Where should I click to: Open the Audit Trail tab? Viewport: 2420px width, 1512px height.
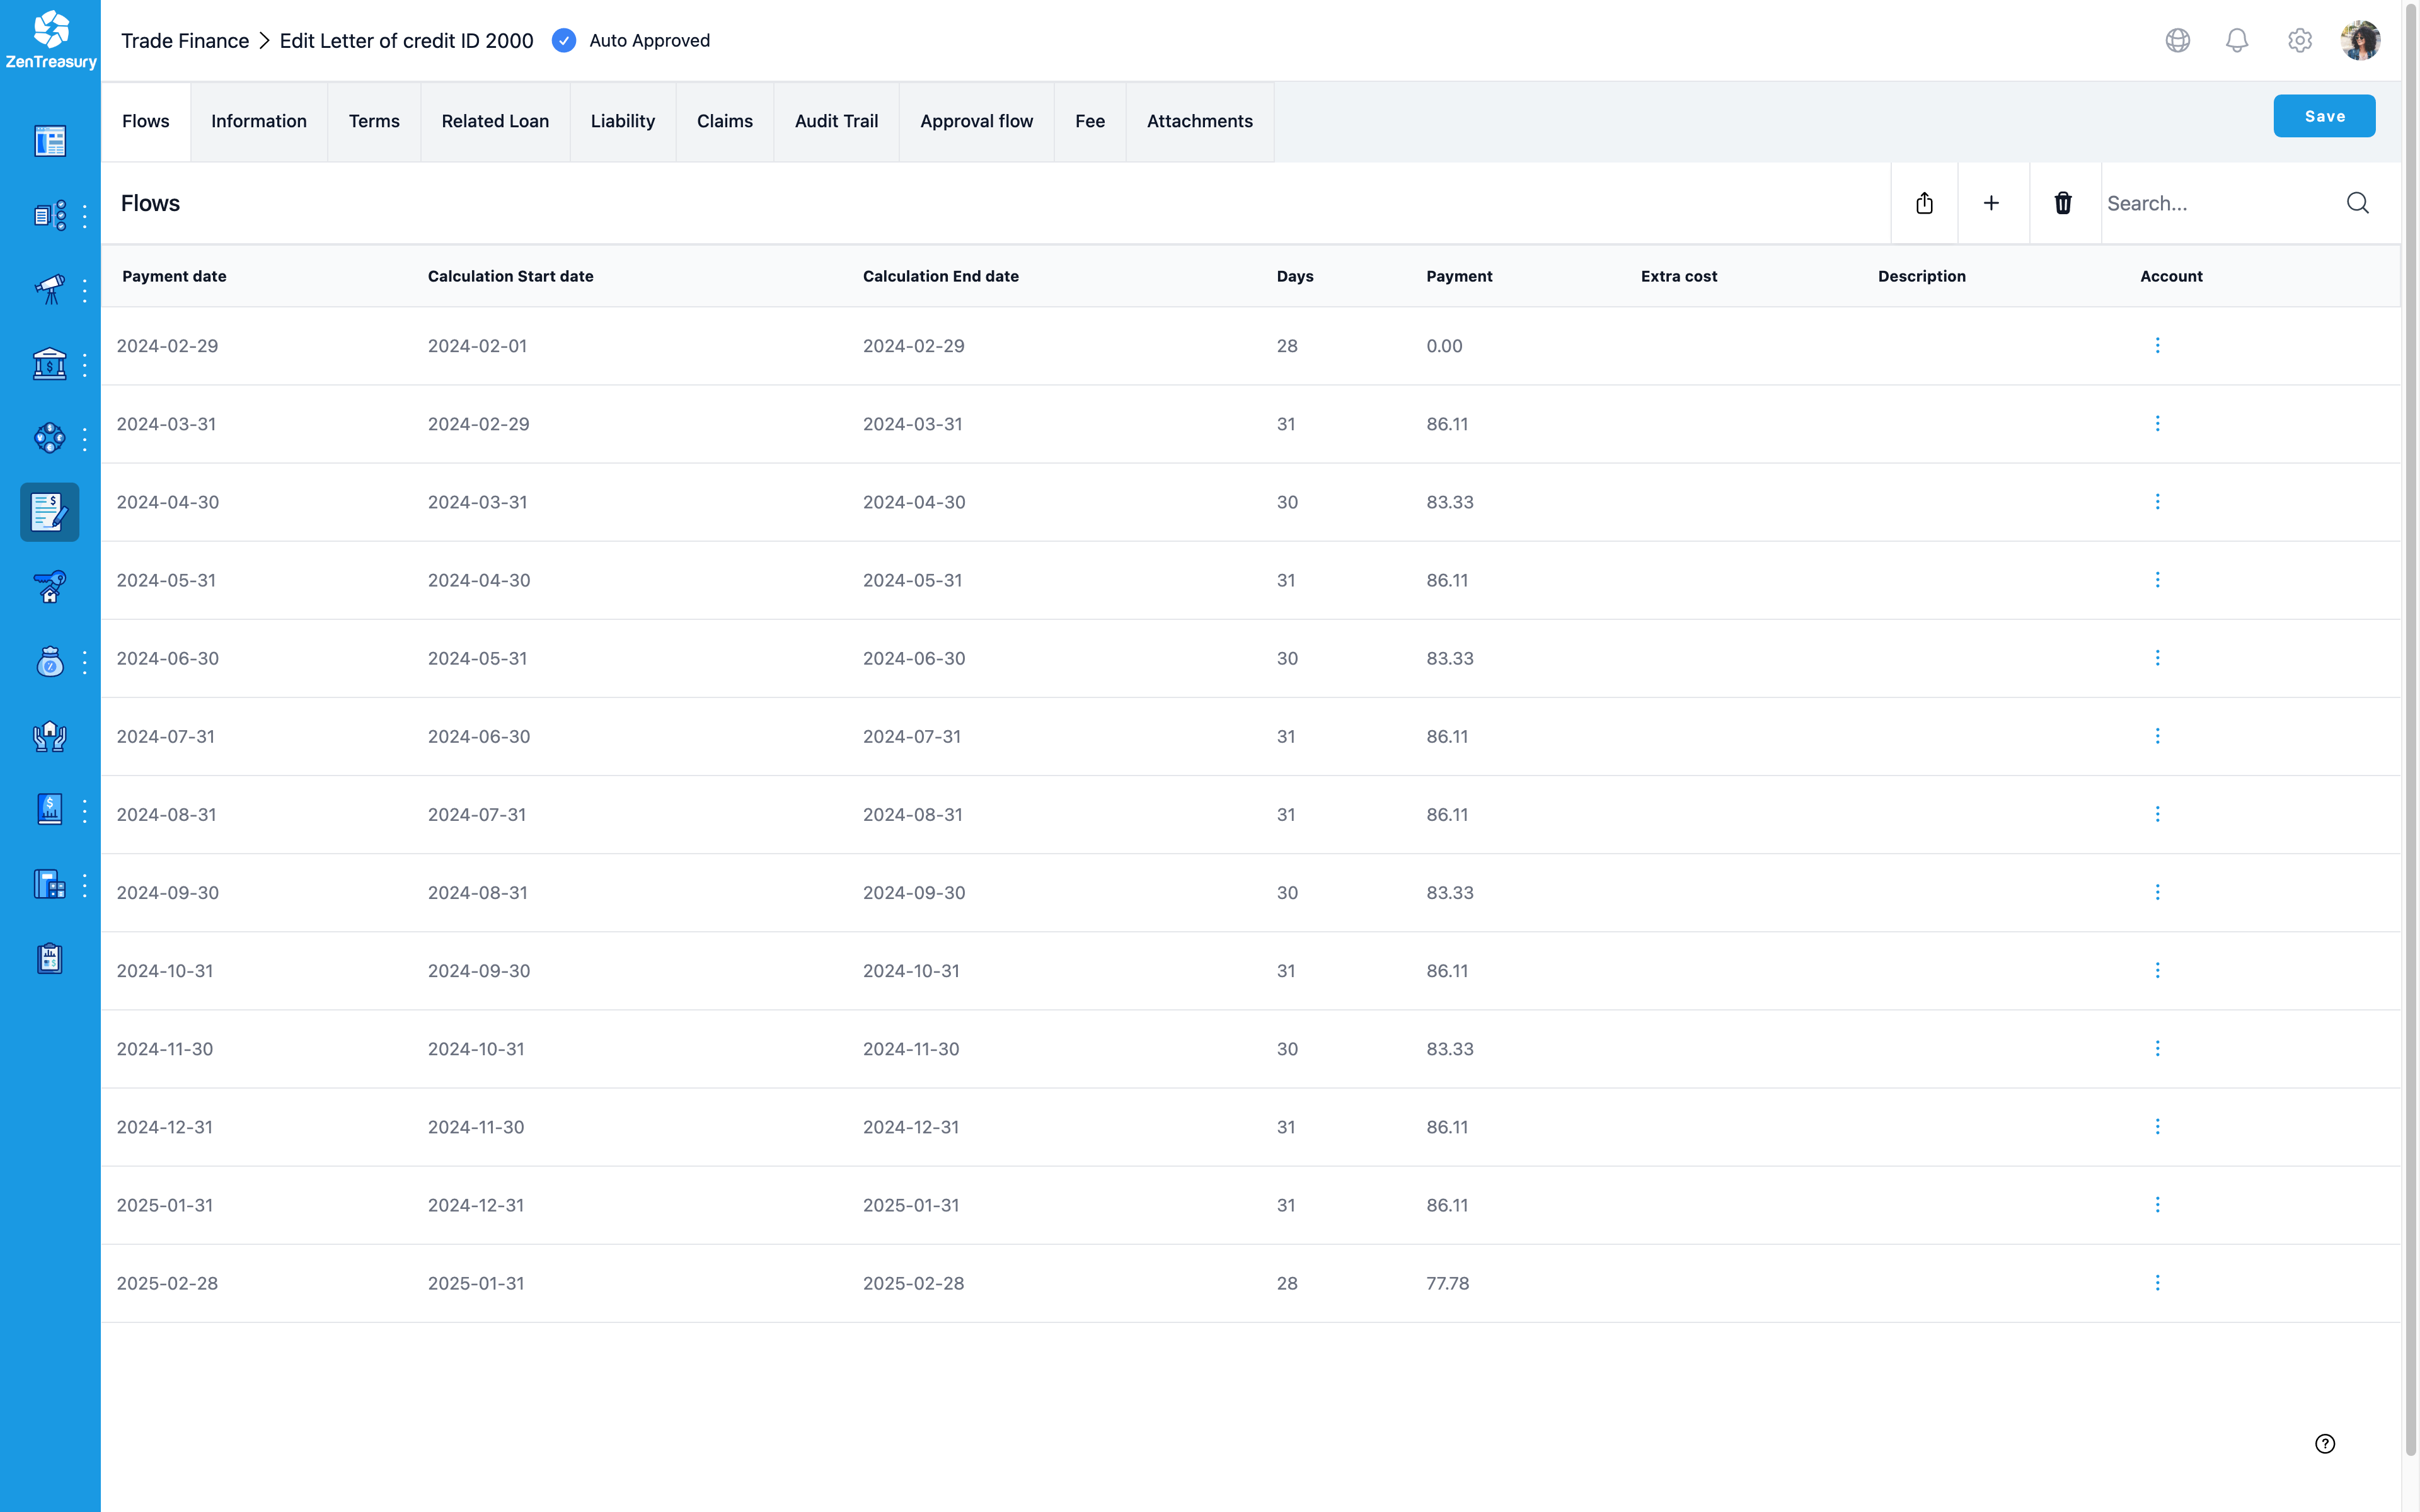click(x=836, y=121)
